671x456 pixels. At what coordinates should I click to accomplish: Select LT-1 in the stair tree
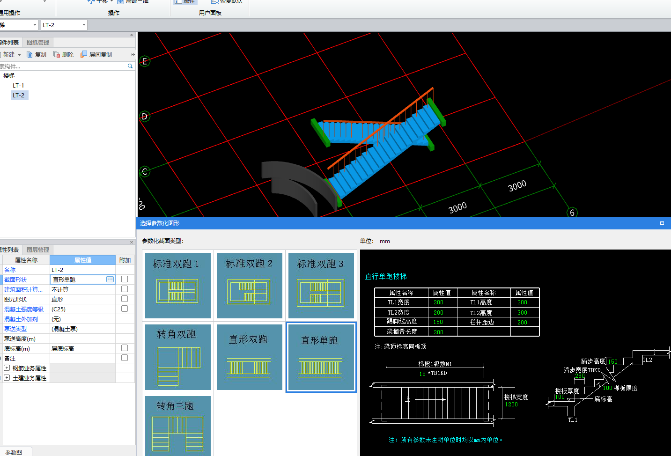19,85
